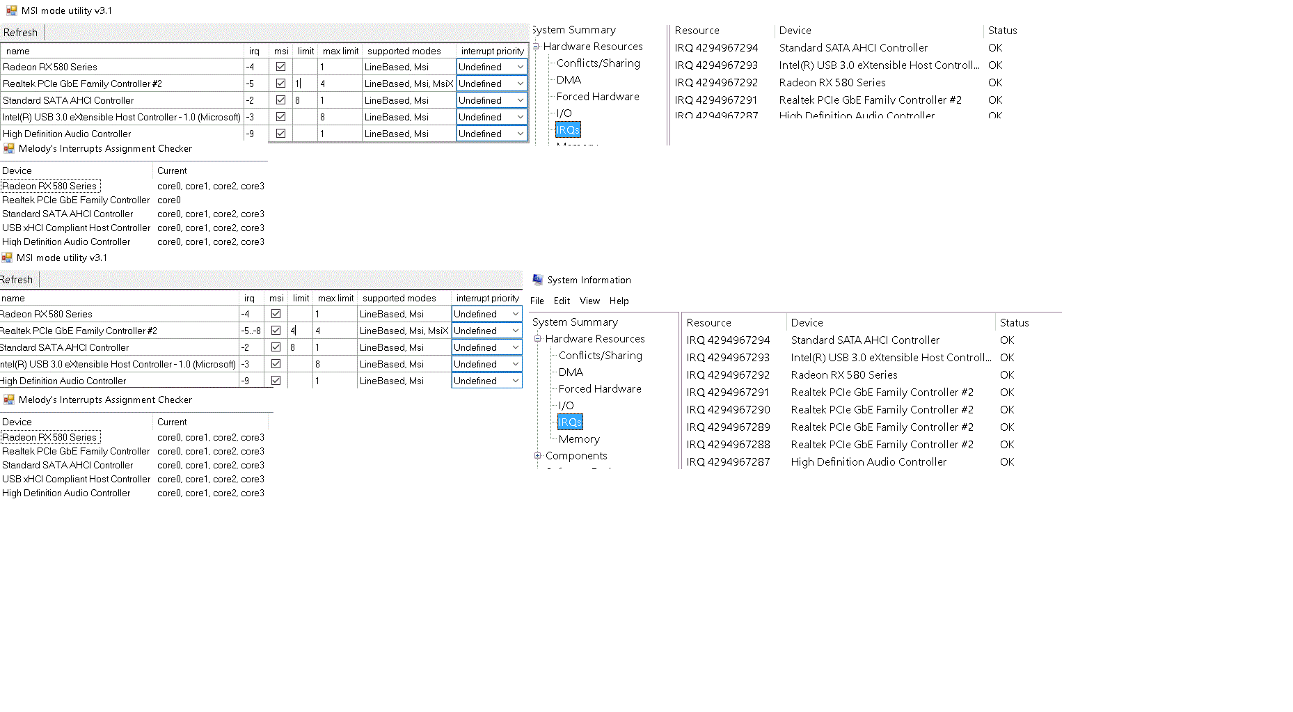This screenshot has width=1293, height=712.
Task: Open the Help menu in System Information
Action: [x=619, y=301]
